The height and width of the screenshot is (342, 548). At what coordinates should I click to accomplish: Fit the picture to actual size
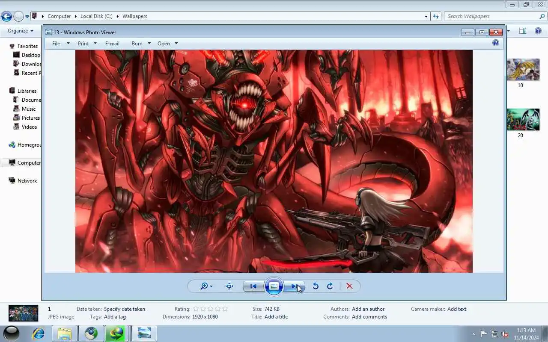click(229, 286)
